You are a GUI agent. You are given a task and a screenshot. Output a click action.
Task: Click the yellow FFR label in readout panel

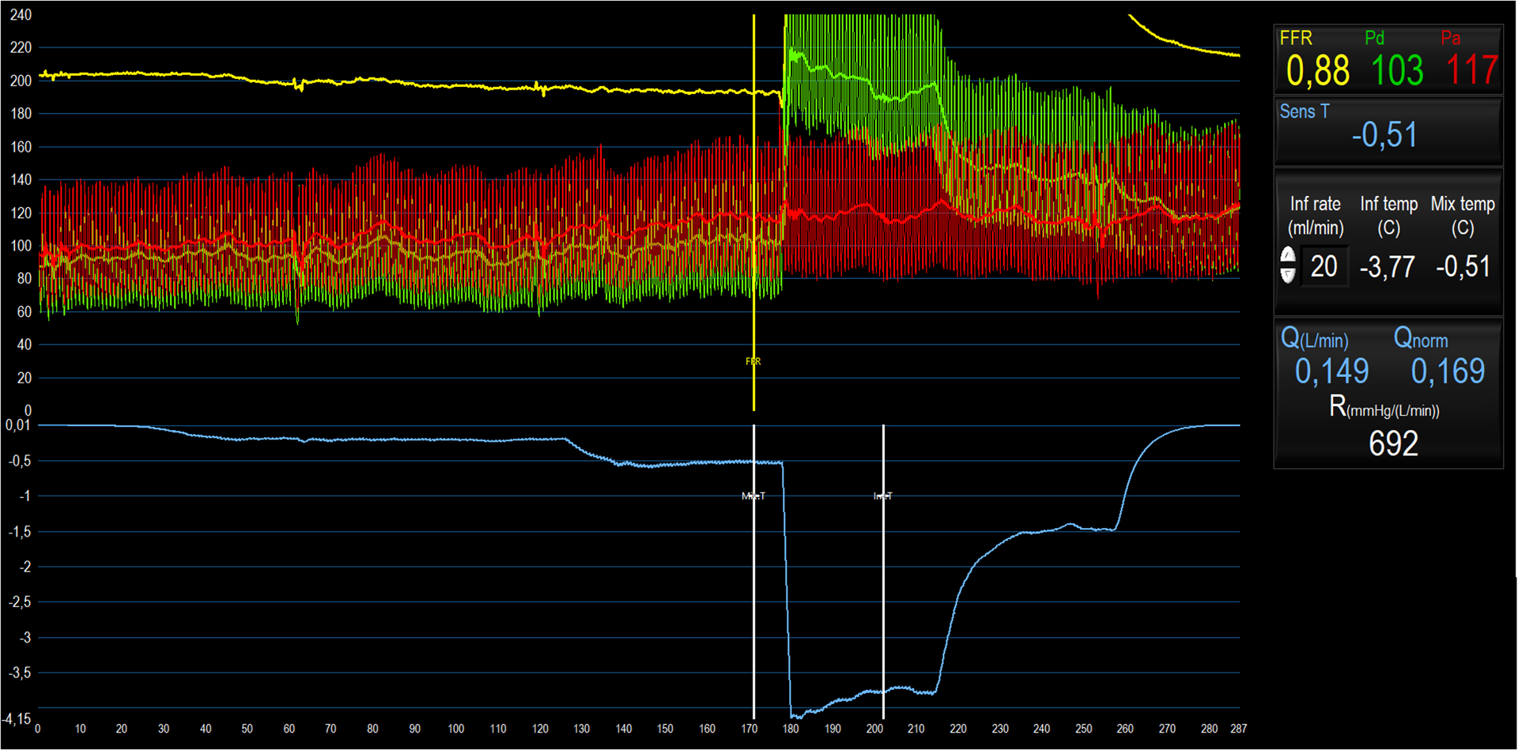click(x=1296, y=38)
